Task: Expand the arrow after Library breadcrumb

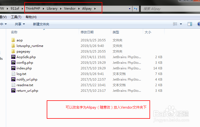Action: pos(61,9)
